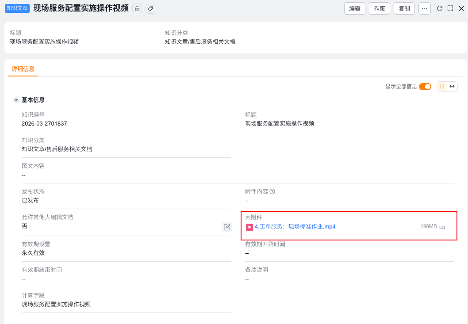
Task: Toggle the 显示全部信息 switch
Action: click(x=425, y=87)
